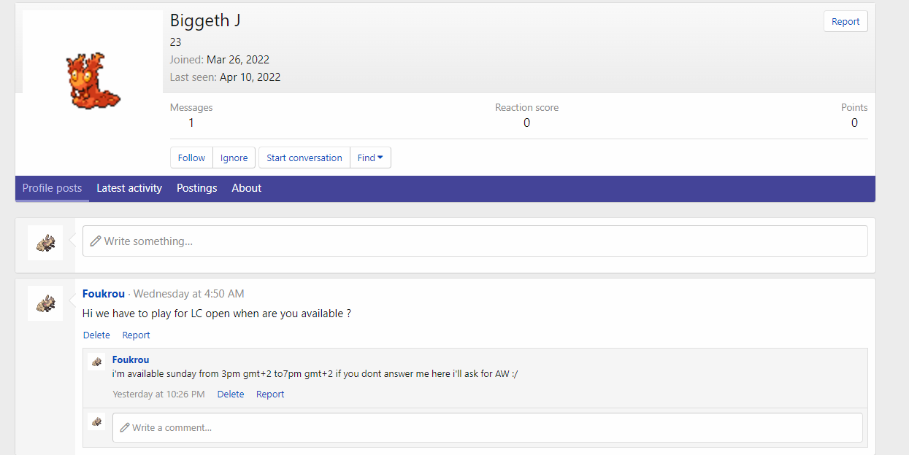The height and width of the screenshot is (455, 909).
Task: Open the Find dropdown menu
Action: pos(370,157)
